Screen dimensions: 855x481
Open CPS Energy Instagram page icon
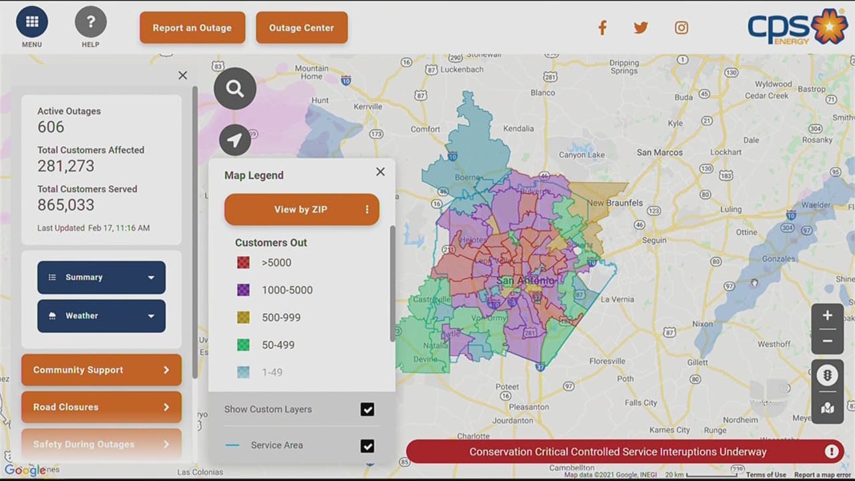(x=681, y=27)
